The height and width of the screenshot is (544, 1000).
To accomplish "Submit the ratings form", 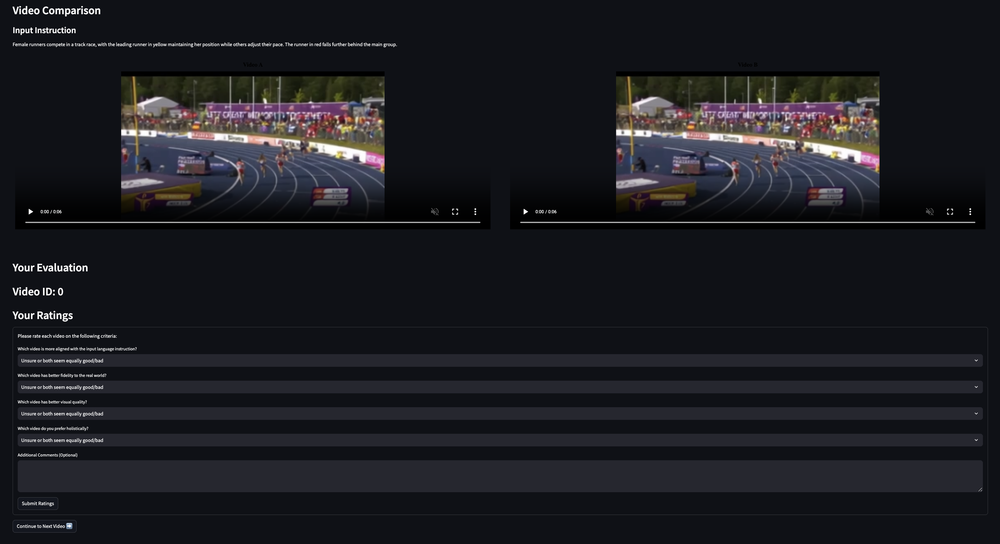I will click(x=38, y=504).
